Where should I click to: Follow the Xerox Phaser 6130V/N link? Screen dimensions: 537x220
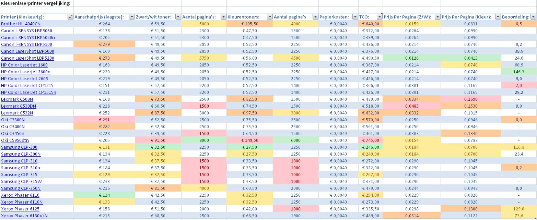[25, 216]
